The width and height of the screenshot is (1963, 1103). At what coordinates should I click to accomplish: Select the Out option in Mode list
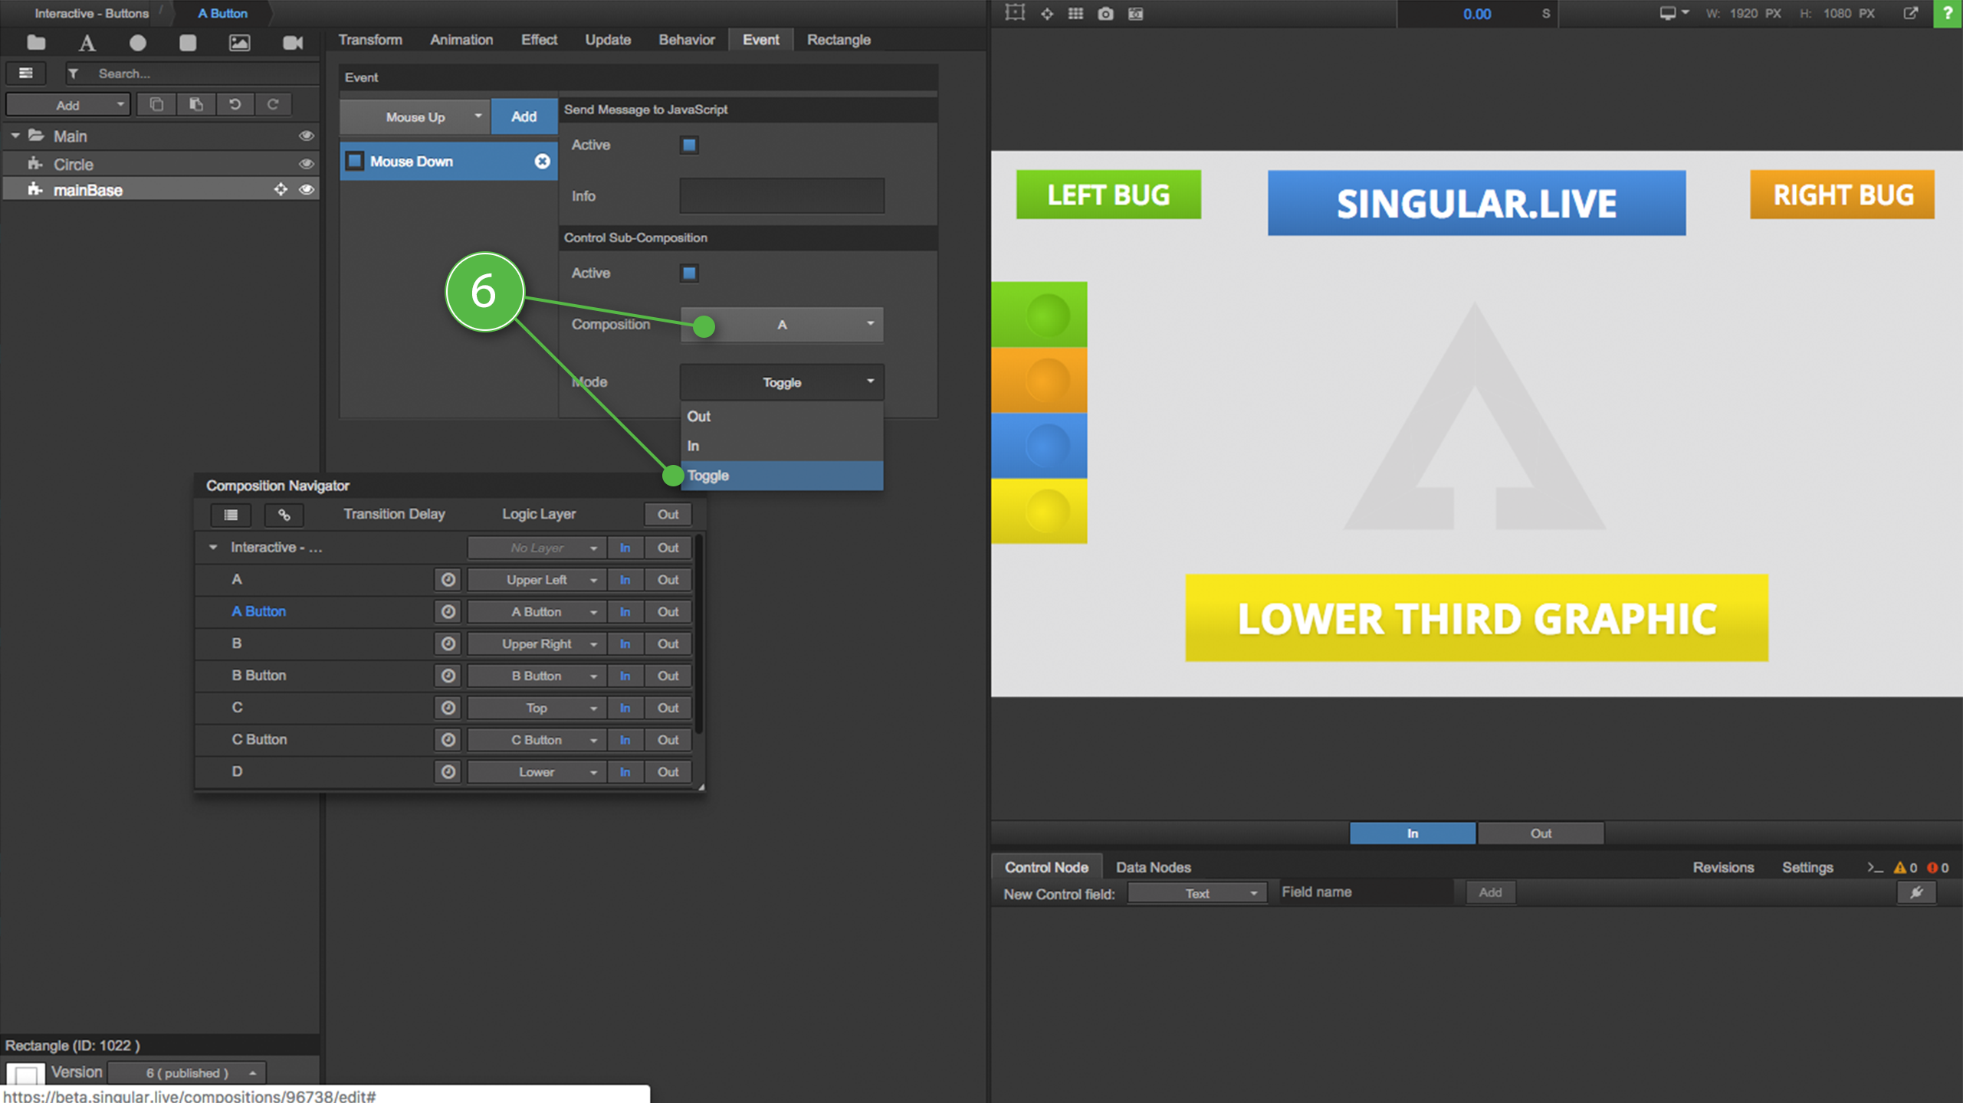[782, 416]
